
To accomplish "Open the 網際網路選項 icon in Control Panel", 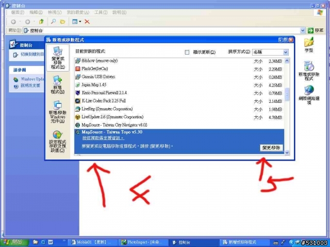I will [309, 95].
